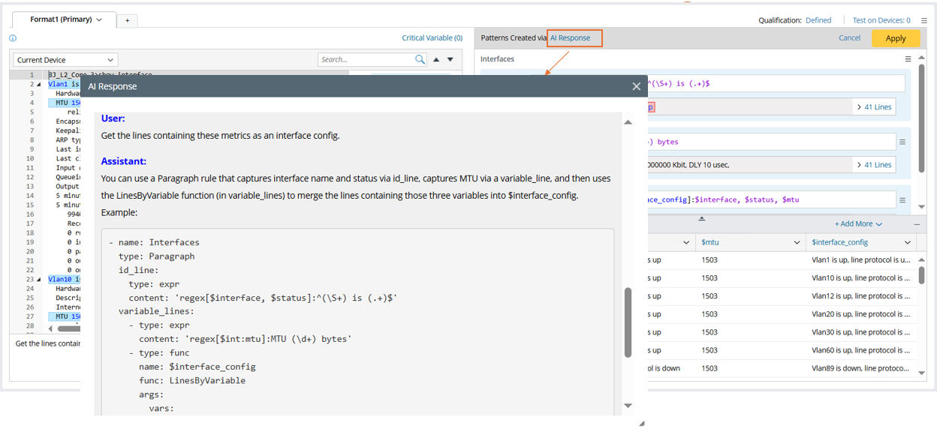Viewport: 937px width, 432px height.
Task: Click the AI Response dialog vertical scrollbar
Action: [x=628, y=322]
